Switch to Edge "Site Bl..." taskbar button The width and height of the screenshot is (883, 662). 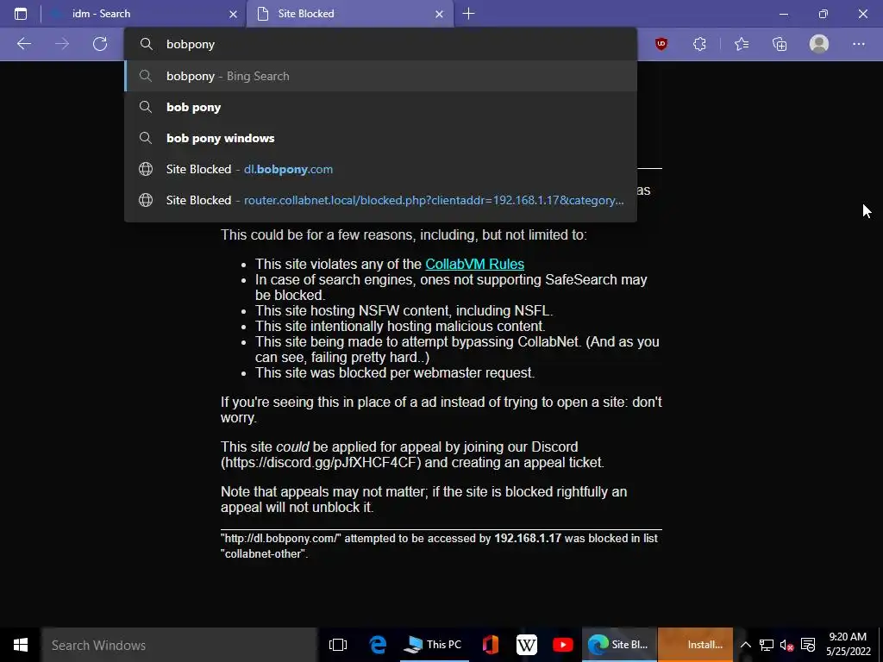pyautogui.click(x=619, y=645)
